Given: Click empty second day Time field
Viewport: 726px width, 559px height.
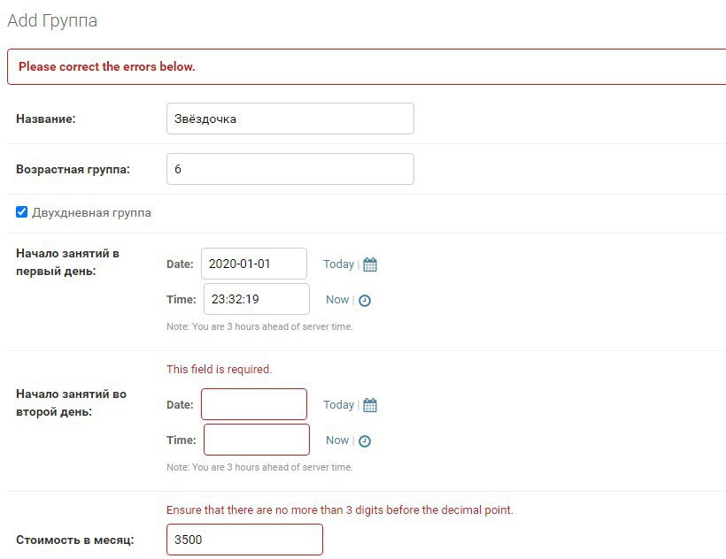Looking at the screenshot, I should tap(257, 440).
